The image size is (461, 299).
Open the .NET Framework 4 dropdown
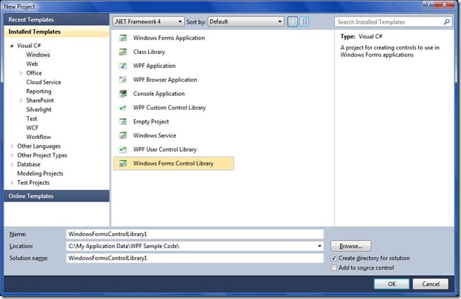(x=148, y=22)
